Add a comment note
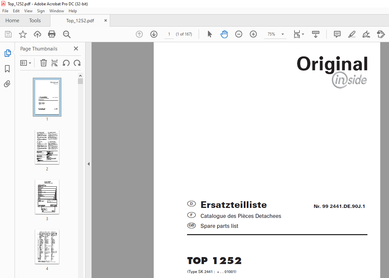Screen dimensions: 389x278 [337, 34]
